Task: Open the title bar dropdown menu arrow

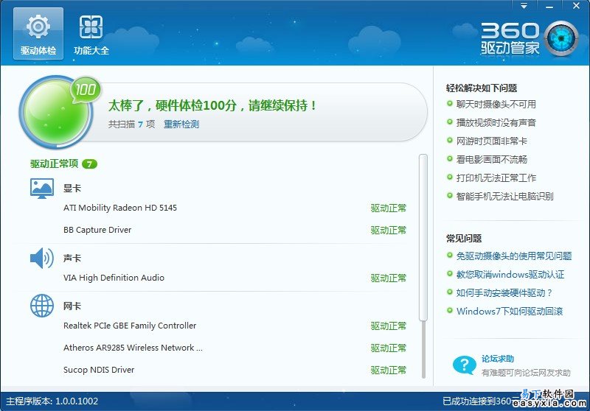Action: [524, 6]
